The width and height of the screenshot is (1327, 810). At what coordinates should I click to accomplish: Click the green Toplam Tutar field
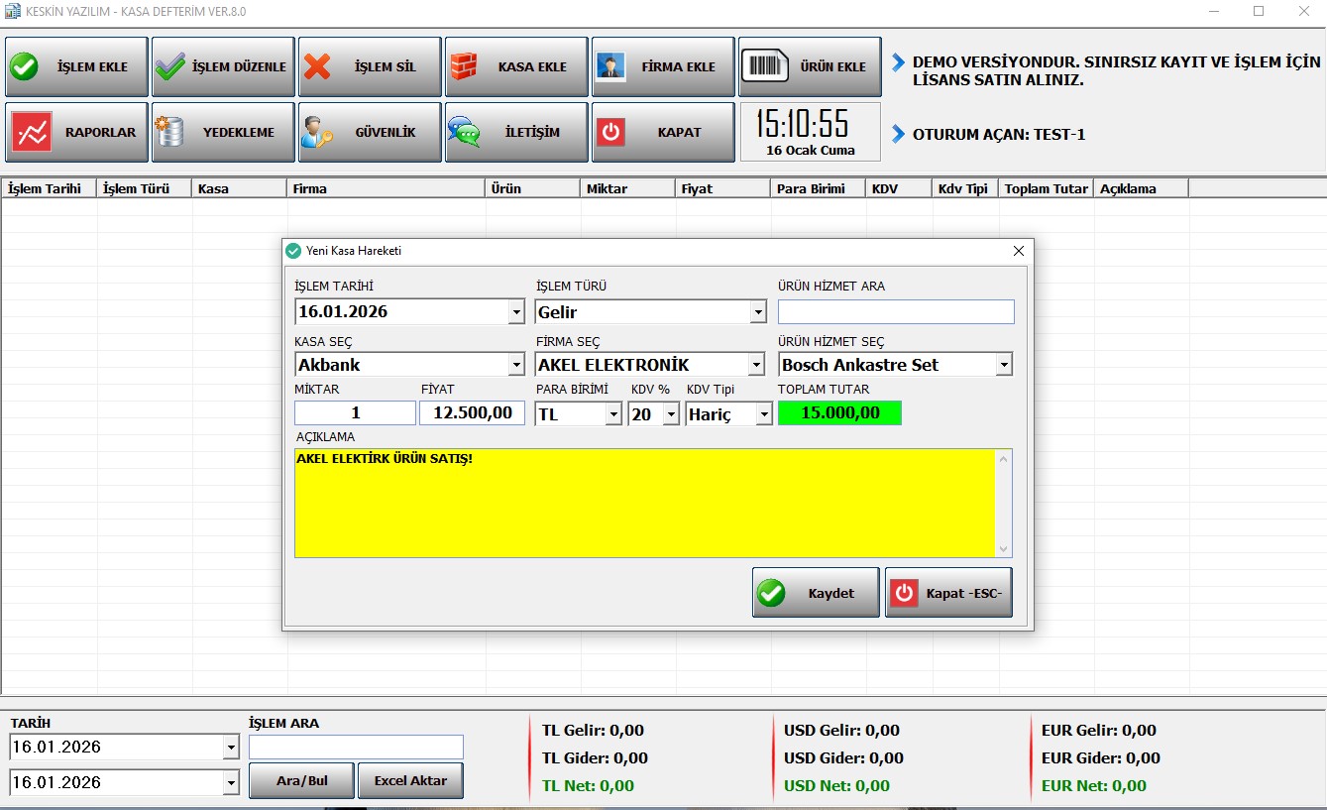[x=839, y=413]
